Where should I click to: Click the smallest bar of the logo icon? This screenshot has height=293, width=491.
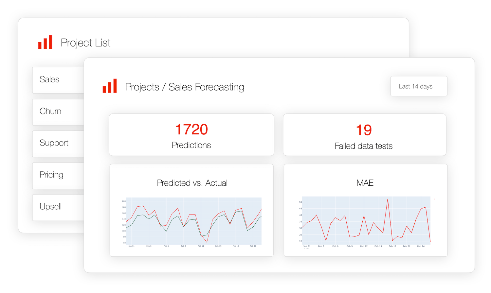pos(104,89)
